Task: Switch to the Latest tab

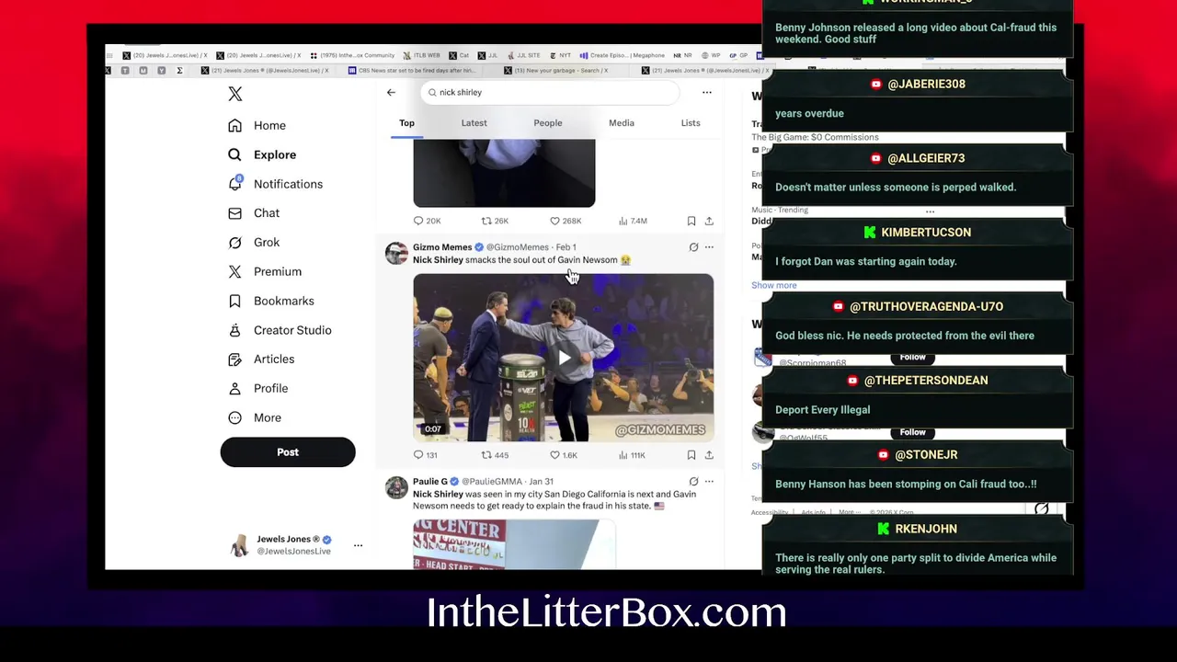Action: click(x=474, y=123)
